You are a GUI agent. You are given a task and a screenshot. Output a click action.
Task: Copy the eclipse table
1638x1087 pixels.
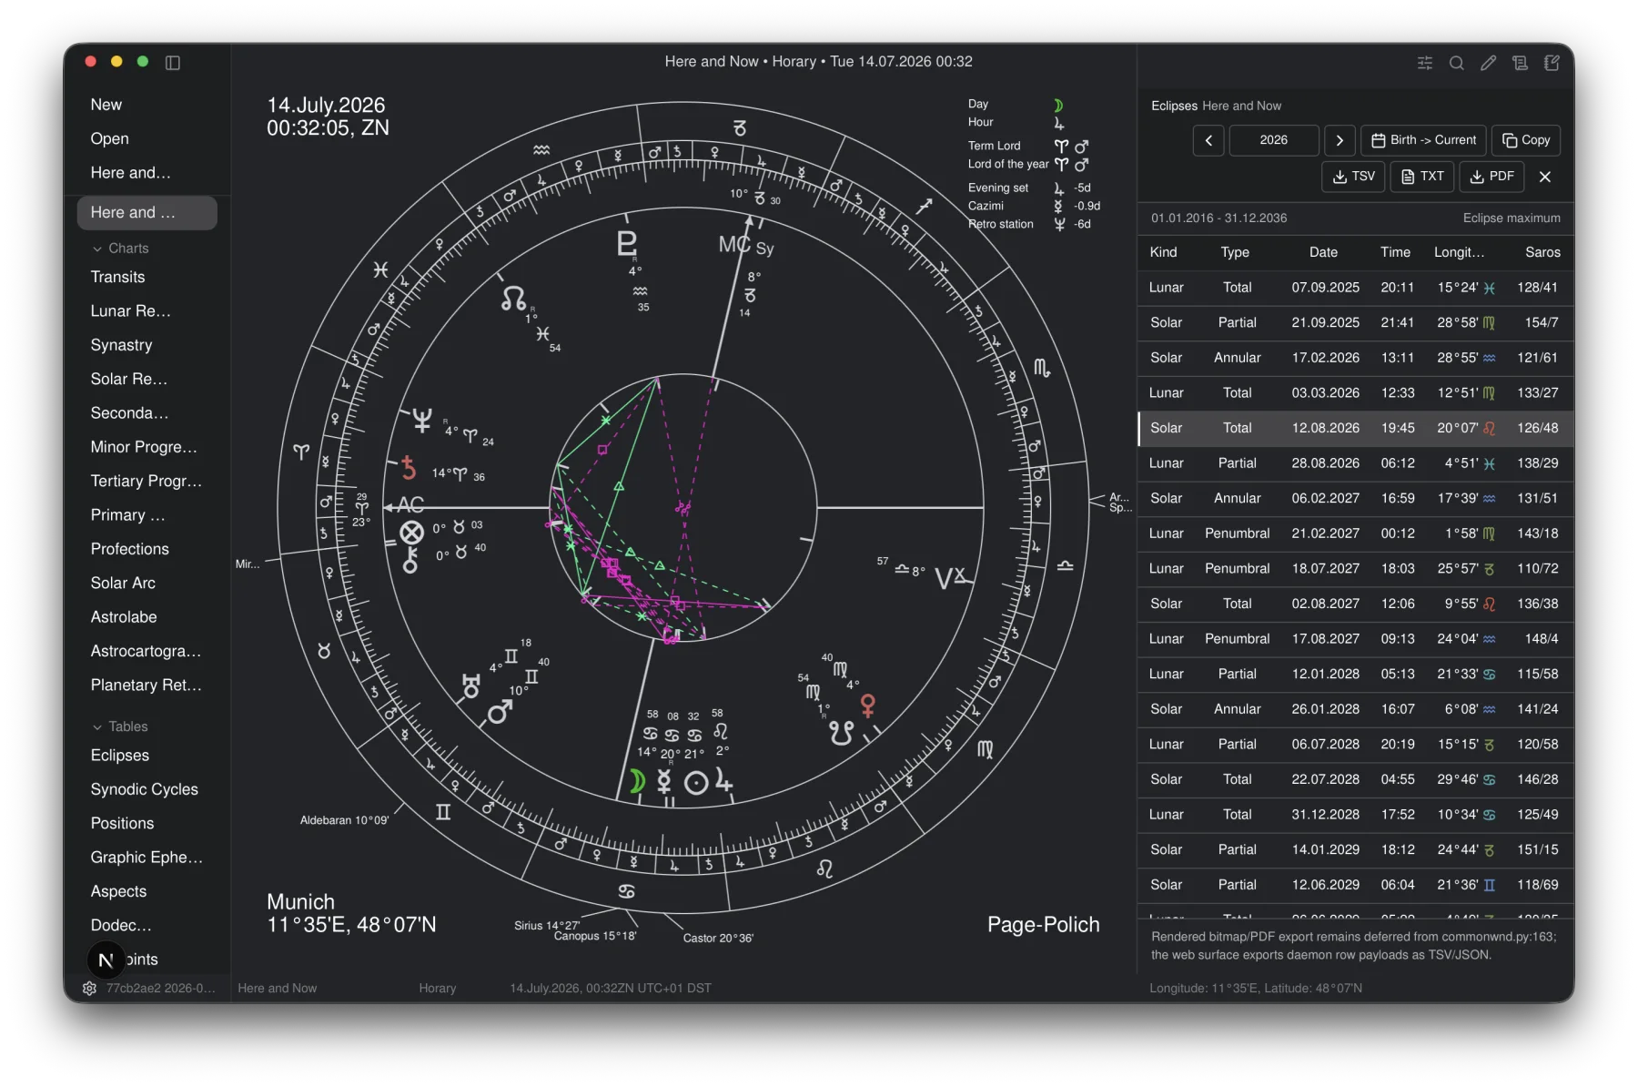click(1526, 140)
